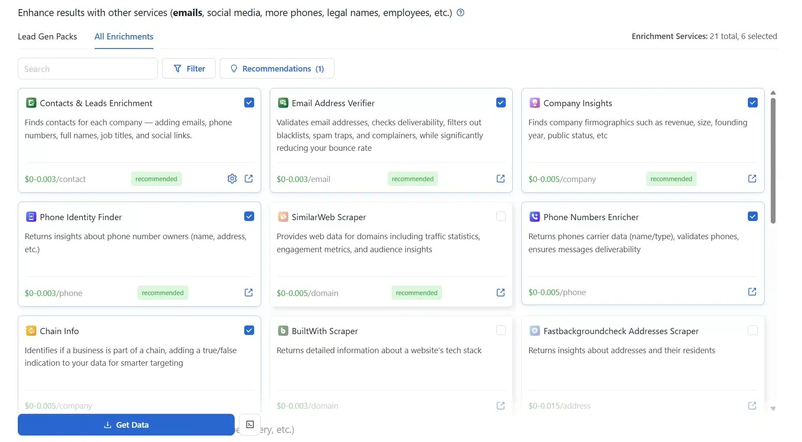The image size is (802, 442).
Task: Open external link for Email Address Verifier
Action: 500,179
